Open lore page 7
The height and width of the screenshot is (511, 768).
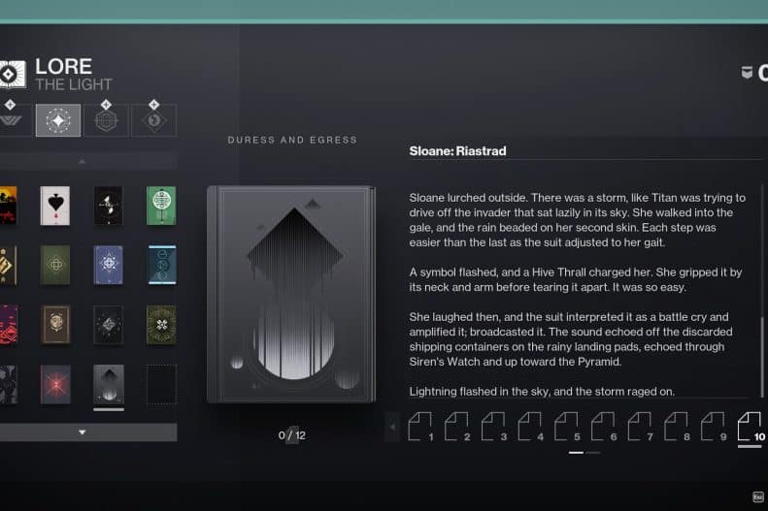coord(640,427)
